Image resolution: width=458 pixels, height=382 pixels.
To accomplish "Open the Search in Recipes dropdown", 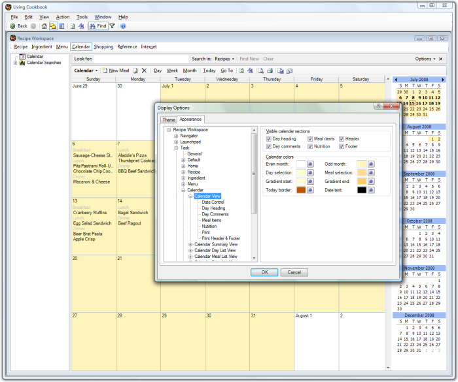I will 224,59.
